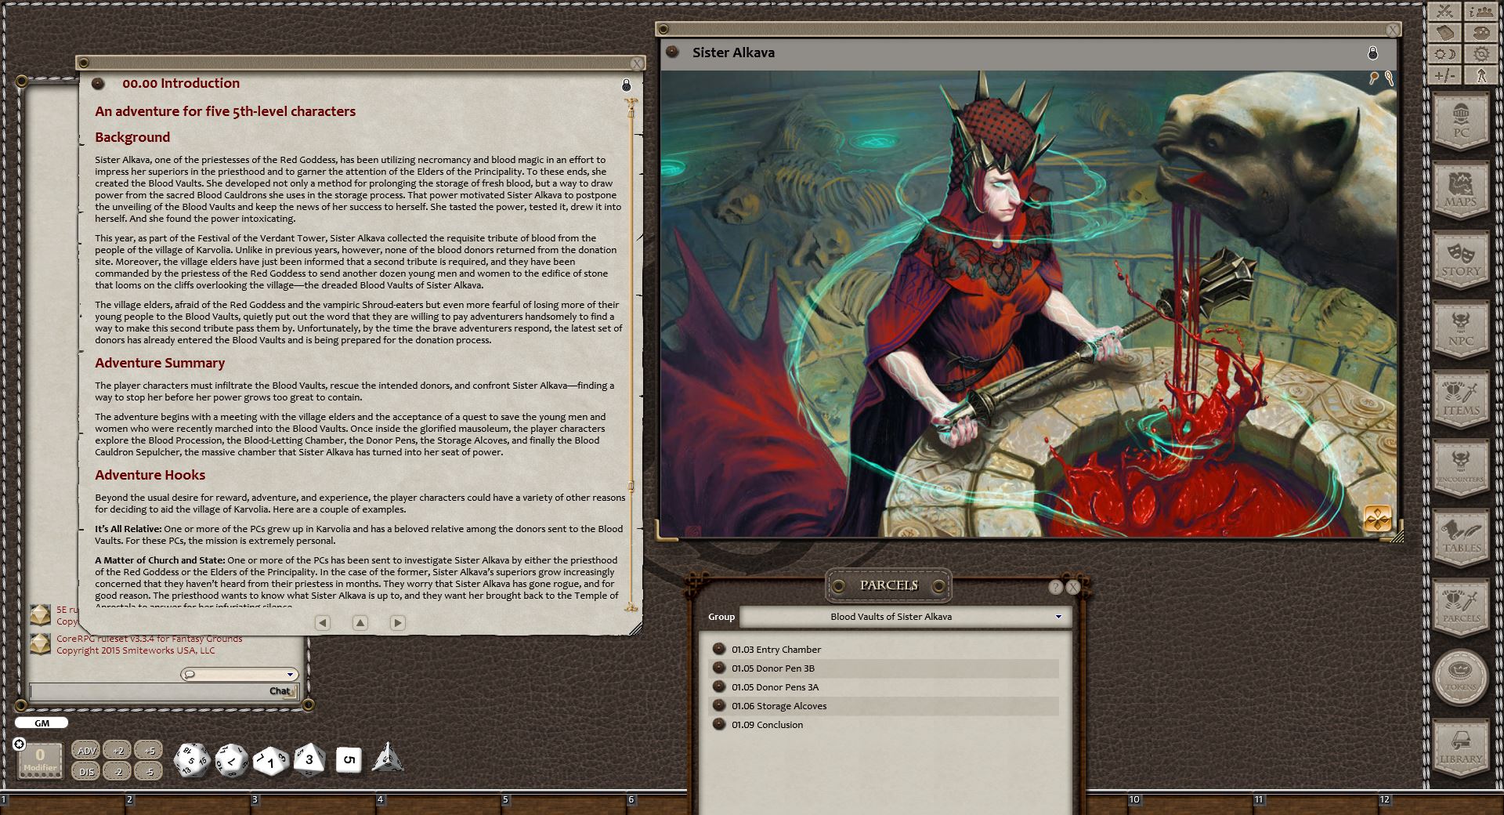Open the Notes book icon
The height and width of the screenshot is (815, 1504).
coord(1445,33)
